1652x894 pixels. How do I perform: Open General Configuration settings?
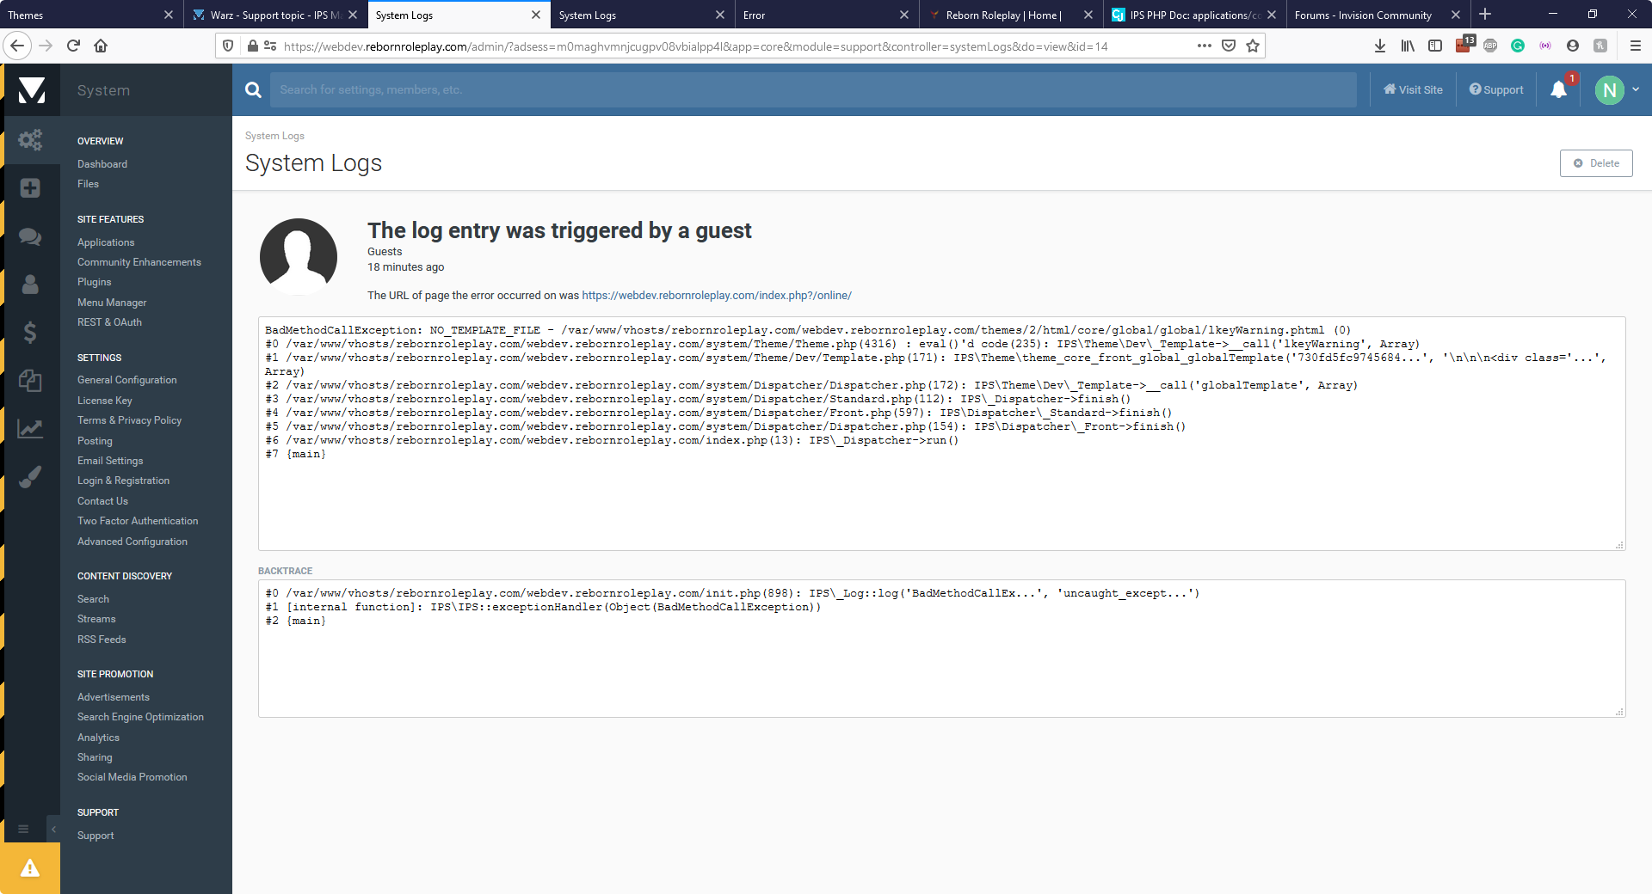(127, 380)
